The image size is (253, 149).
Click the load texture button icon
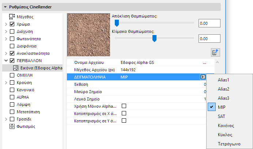tap(215, 52)
